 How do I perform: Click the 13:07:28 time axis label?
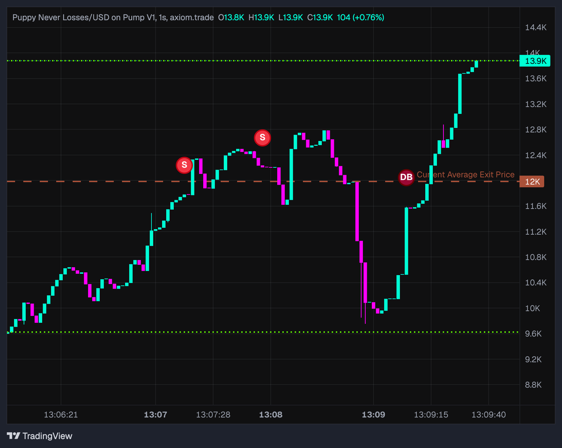[213, 415]
